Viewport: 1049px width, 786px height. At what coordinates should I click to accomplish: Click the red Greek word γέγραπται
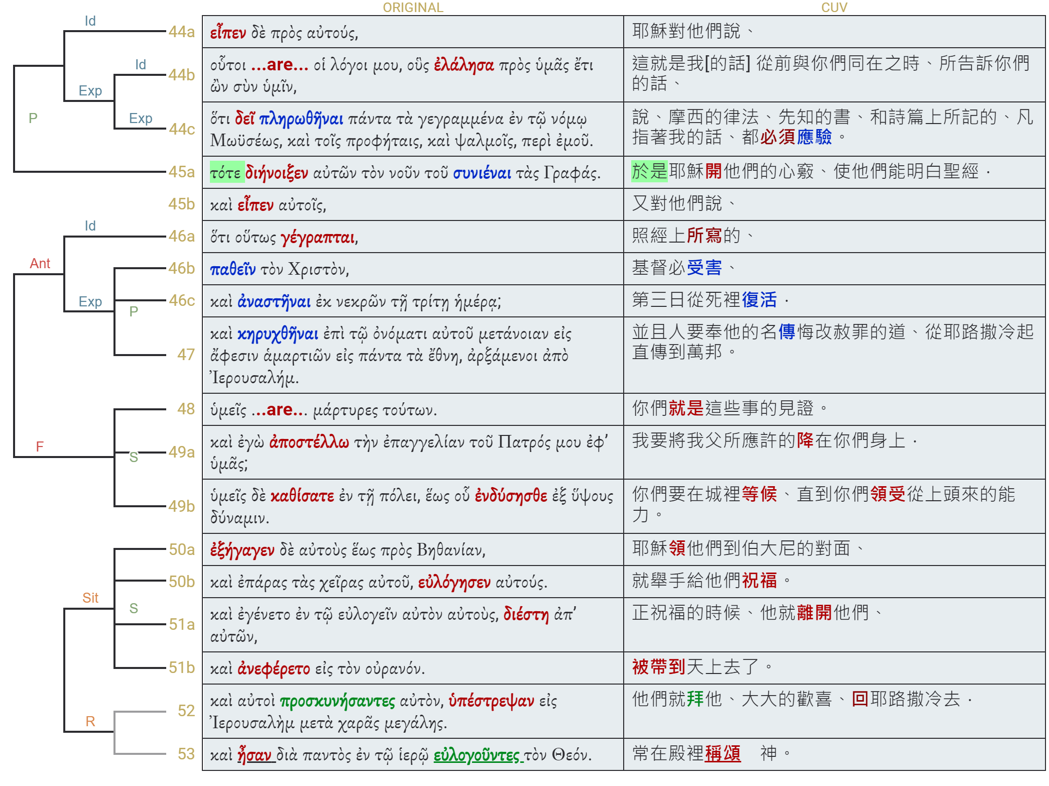point(318,237)
